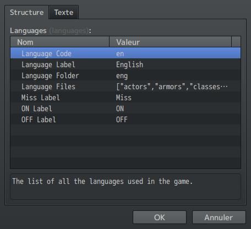Switch to the Structure tab

pyautogui.click(x=27, y=13)
